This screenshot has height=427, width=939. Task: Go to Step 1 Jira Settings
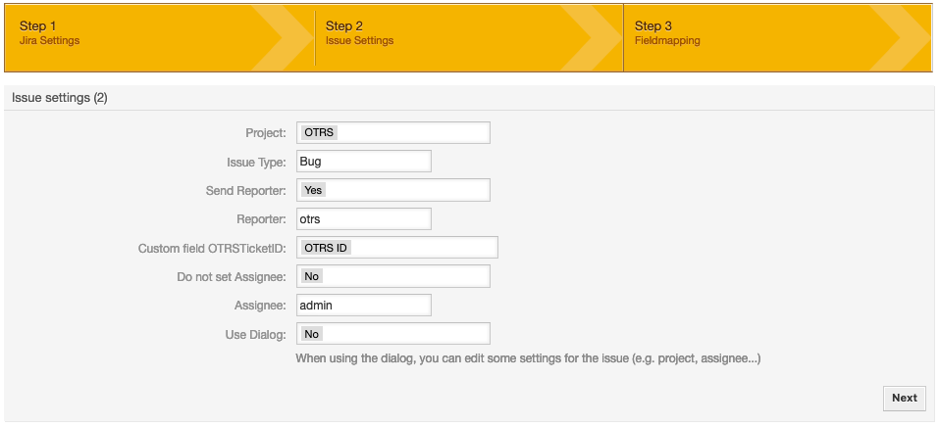click(x=49, y=33)
